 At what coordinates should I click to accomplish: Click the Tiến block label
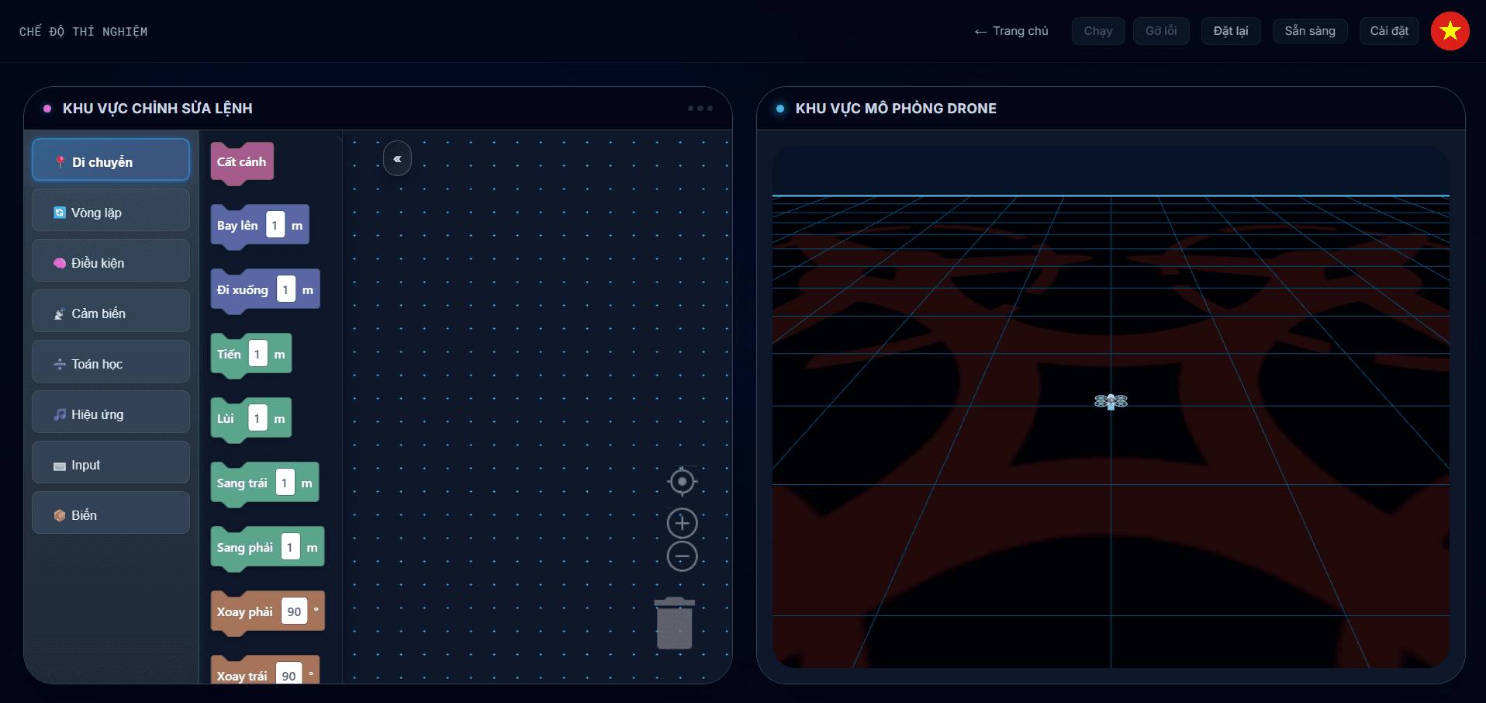[229, 355]
